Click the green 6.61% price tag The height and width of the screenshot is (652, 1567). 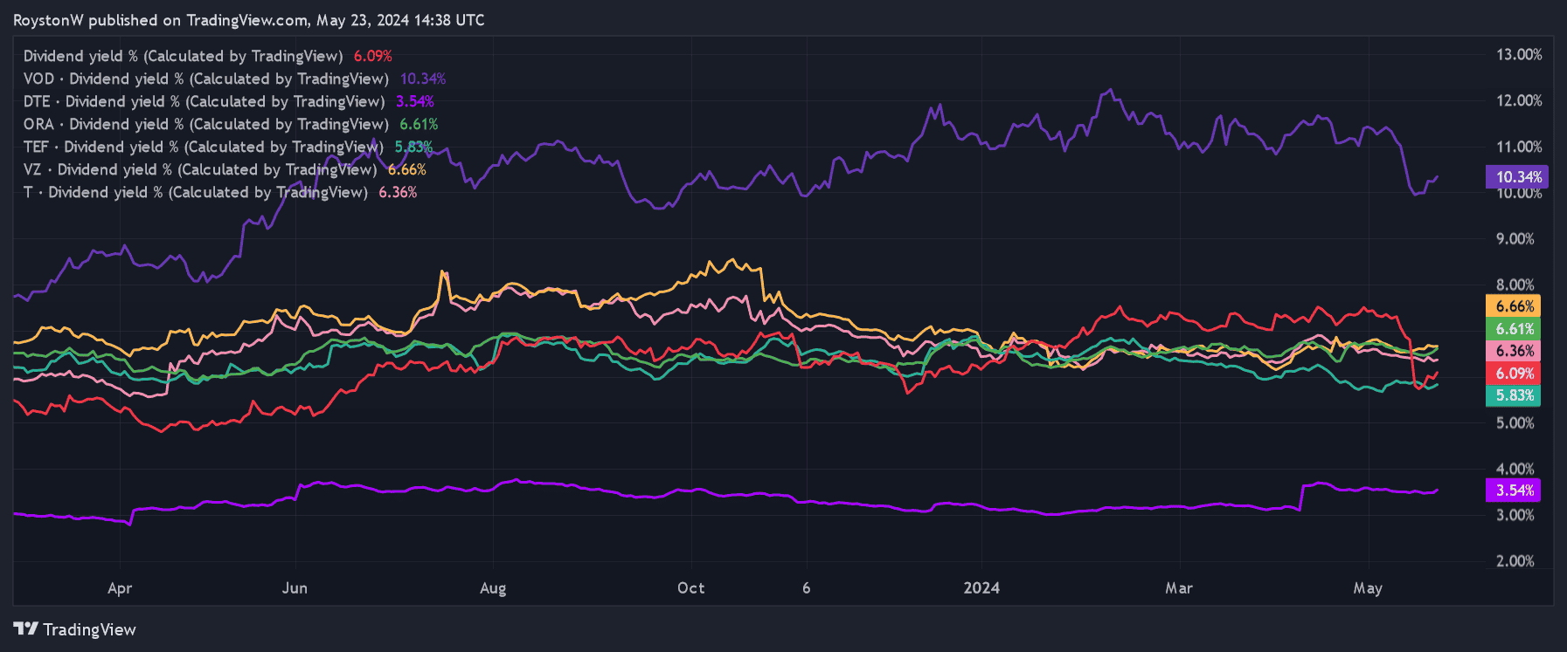[x=1514, y=329]
